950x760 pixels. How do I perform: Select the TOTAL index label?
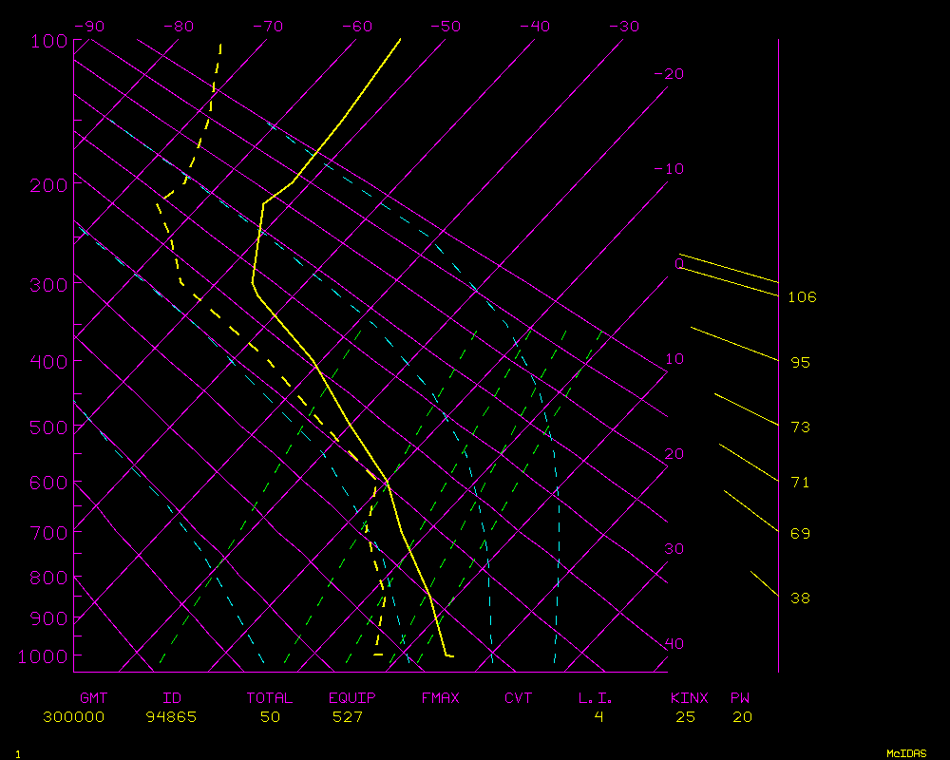(x=270, y=698)
